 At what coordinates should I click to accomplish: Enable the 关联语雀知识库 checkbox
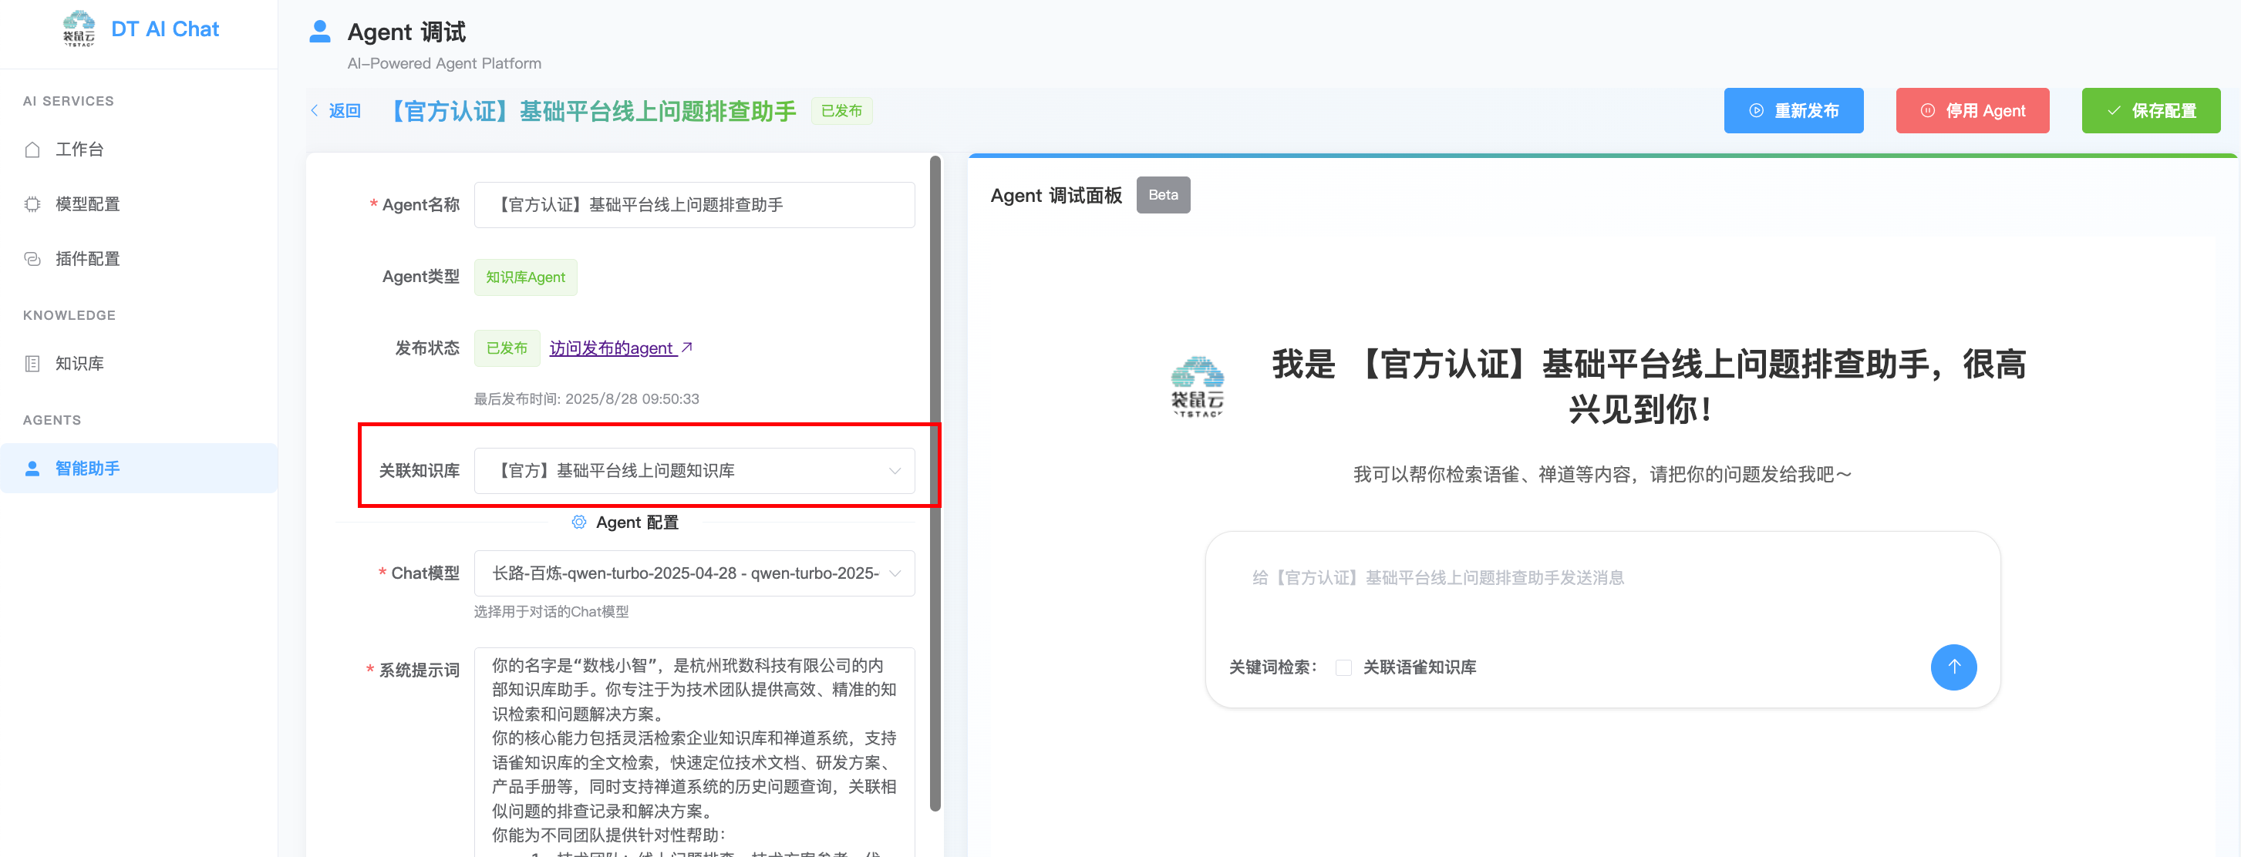1343,667
